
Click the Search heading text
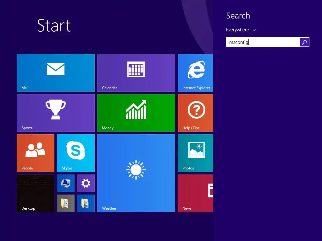click(x=238, y=16)
